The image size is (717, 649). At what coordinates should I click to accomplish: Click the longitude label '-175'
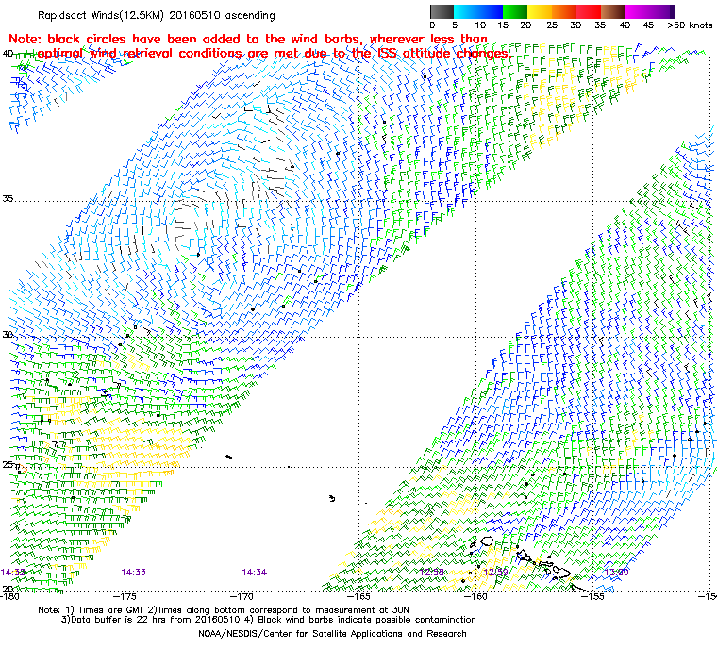pos(126,596)
